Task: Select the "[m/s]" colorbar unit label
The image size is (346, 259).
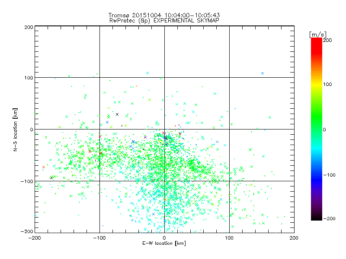Action: coord(318,35)
